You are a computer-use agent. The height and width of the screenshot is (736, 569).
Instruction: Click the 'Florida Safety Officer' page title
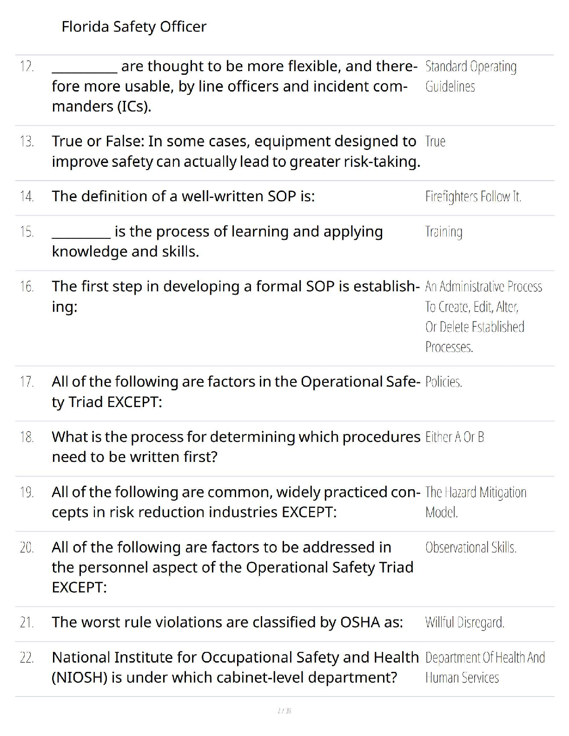tap(134, 26)
